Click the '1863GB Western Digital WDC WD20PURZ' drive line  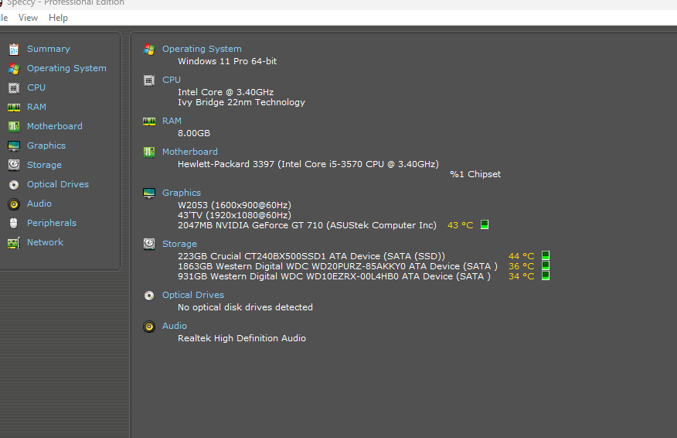(x=338, y=266)
